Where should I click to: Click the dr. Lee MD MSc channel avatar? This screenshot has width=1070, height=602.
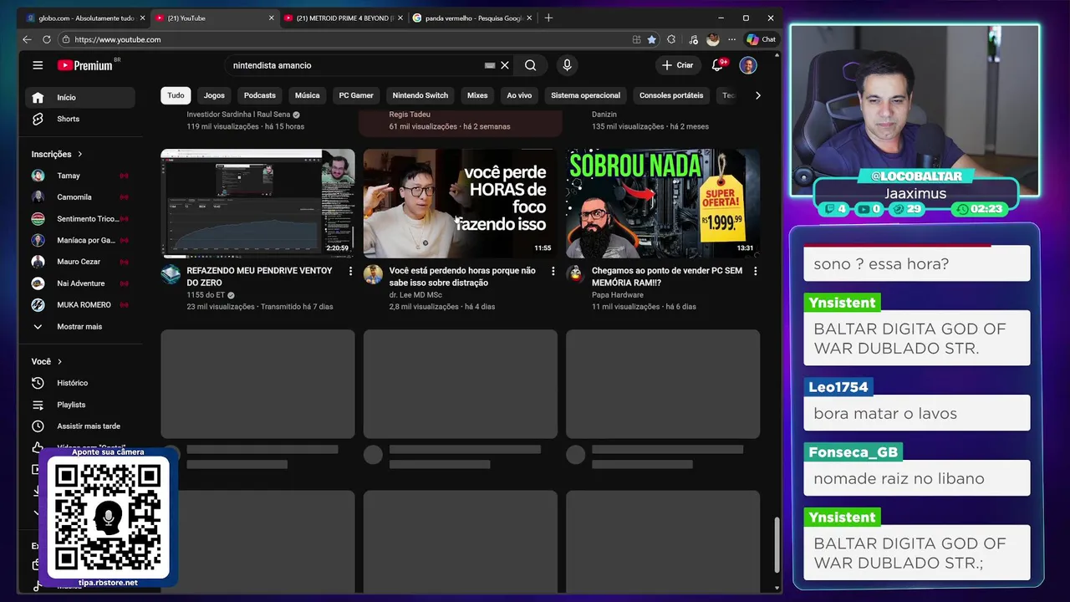click(373, 274)
